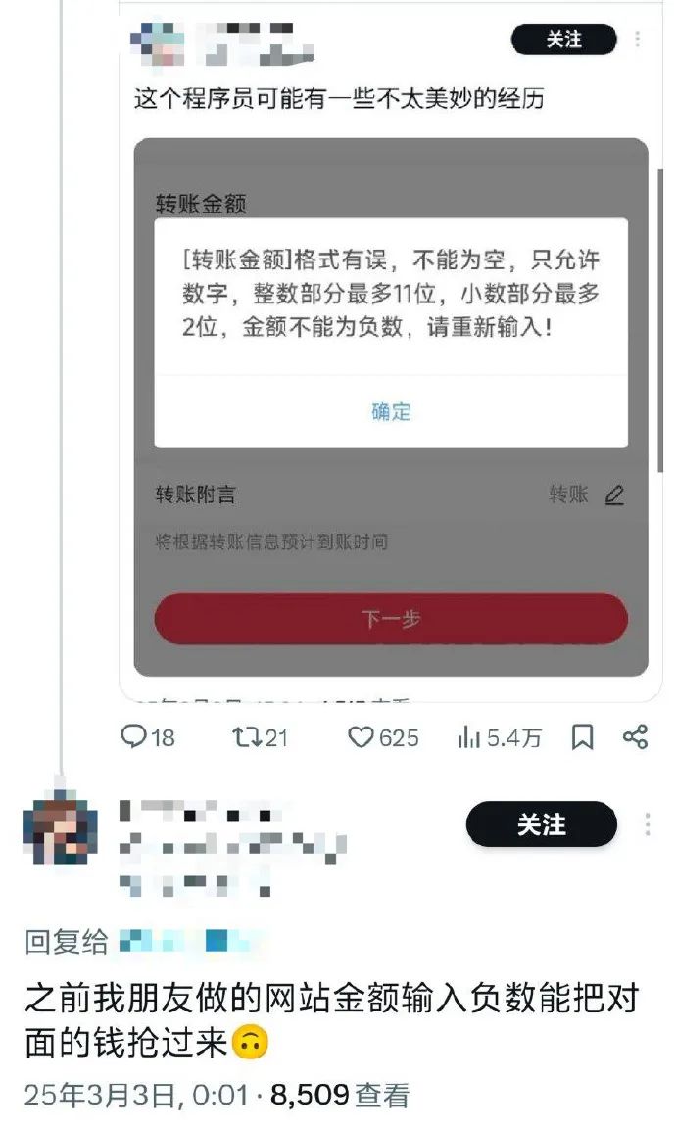Bookmark this post

coord(582,737)
